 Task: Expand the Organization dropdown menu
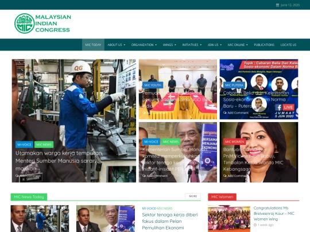(144, 45)
